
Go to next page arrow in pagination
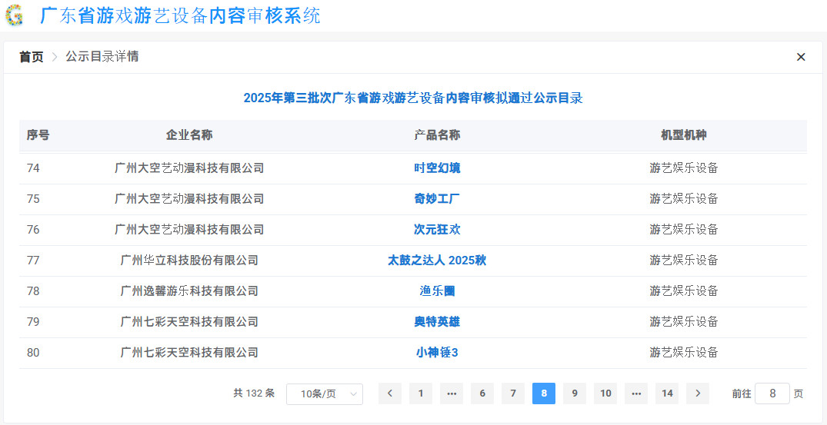pyautogui.click(x=698, y=393)
